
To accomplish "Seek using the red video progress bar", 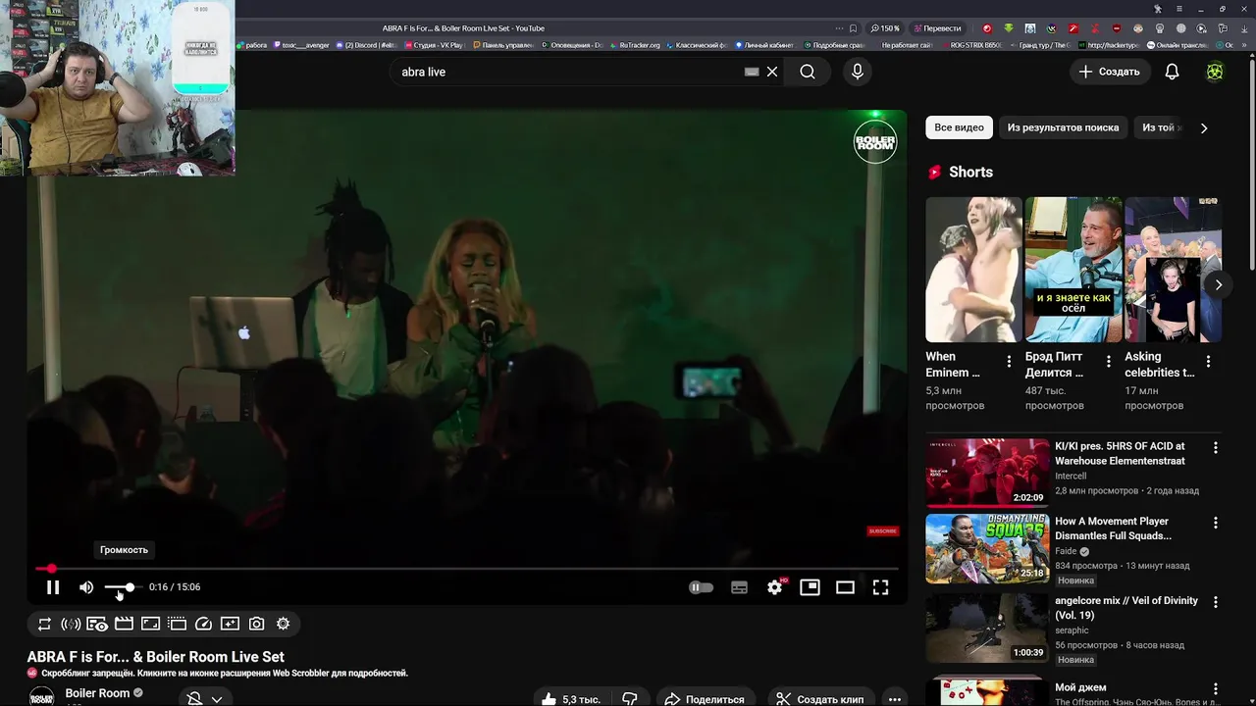I will [466, 569].
